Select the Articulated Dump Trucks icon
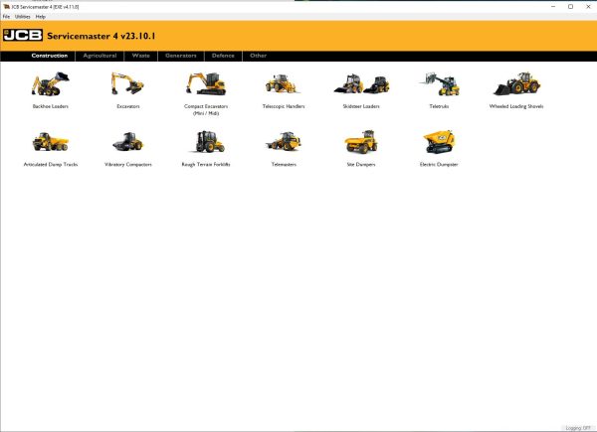The width and height of the screenshot is (597, 432). [51, 141]
